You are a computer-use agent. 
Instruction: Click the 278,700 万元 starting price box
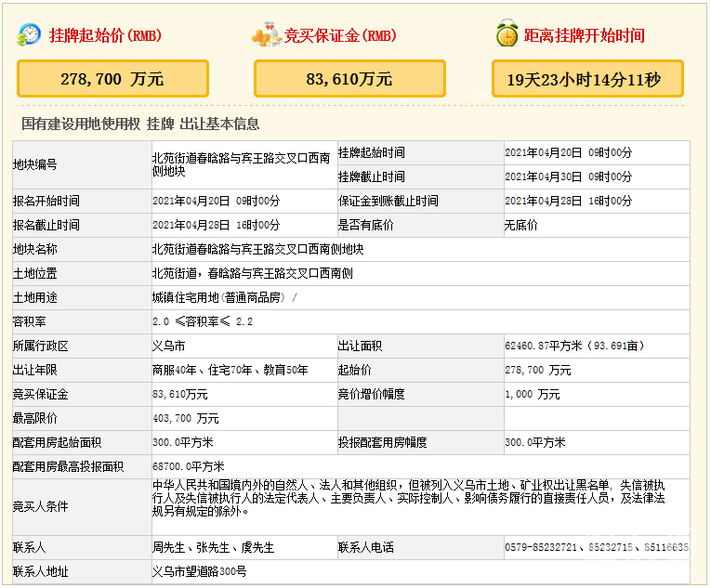pyautogui.click(x=112, y=79)
